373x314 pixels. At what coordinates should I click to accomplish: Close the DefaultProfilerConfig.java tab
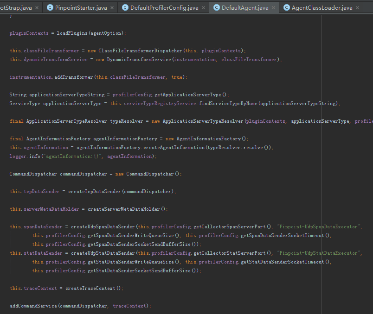pos(204,8)
